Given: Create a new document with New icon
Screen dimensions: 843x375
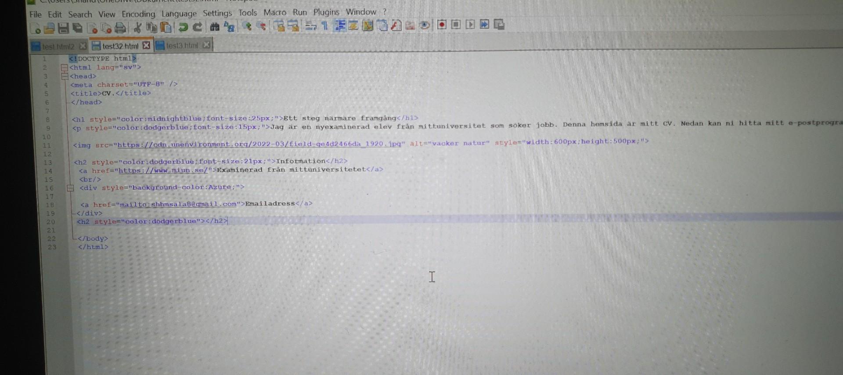Looking at the screenshot, I should click(36, 28).
